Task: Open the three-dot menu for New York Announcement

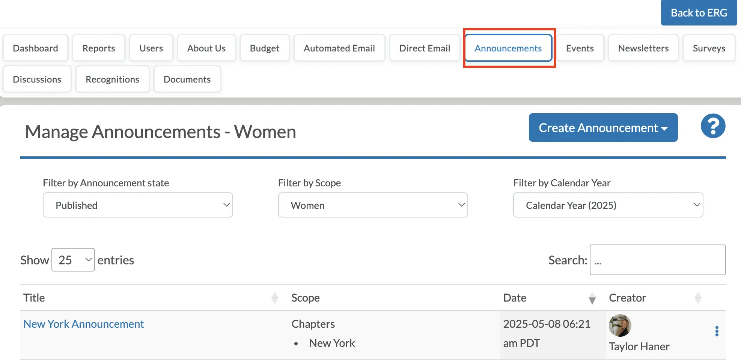Action: coord(717,331)
